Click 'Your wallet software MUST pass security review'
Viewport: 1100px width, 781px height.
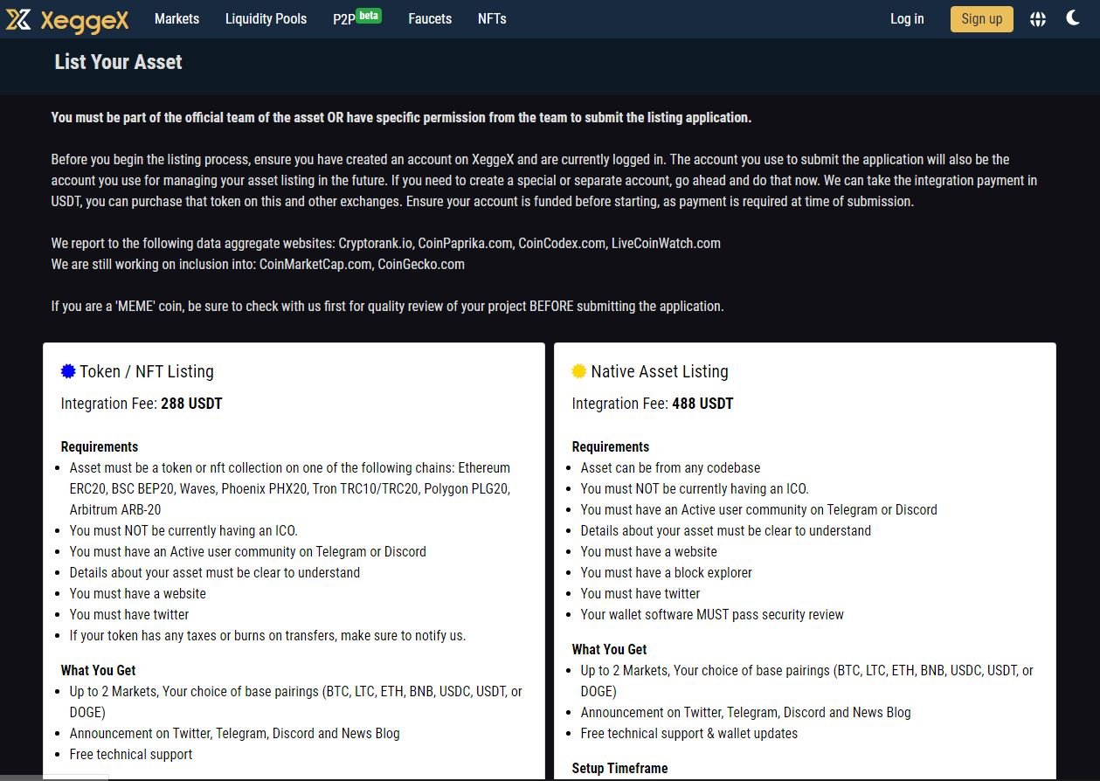tap(712, 614)
